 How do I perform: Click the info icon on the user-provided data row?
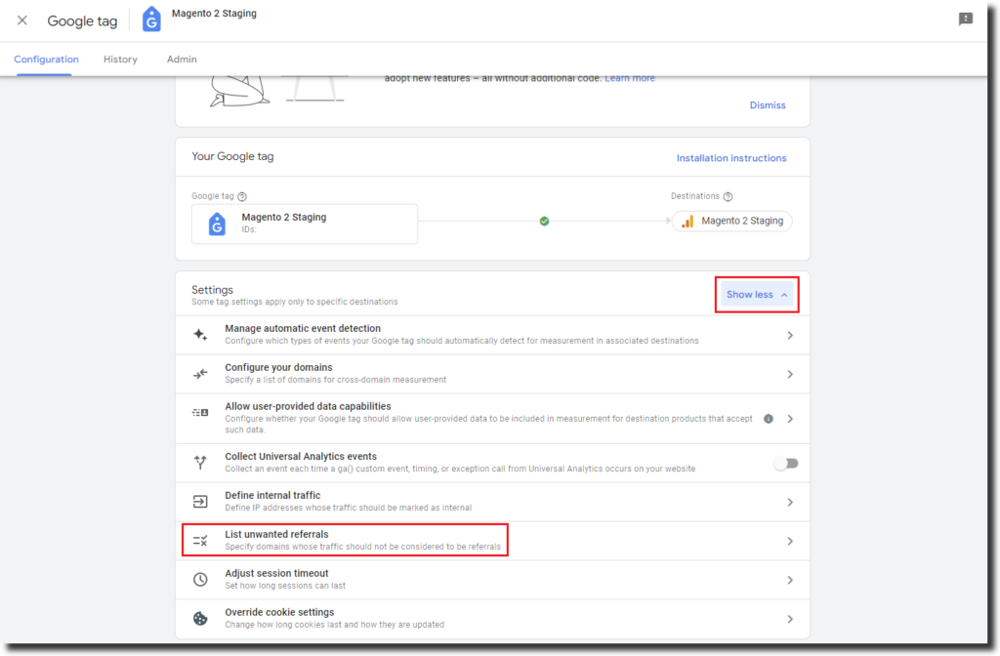[x=769, y=419]
